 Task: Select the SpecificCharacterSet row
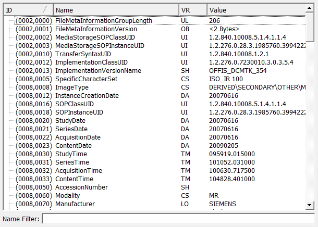coord(86,79)
